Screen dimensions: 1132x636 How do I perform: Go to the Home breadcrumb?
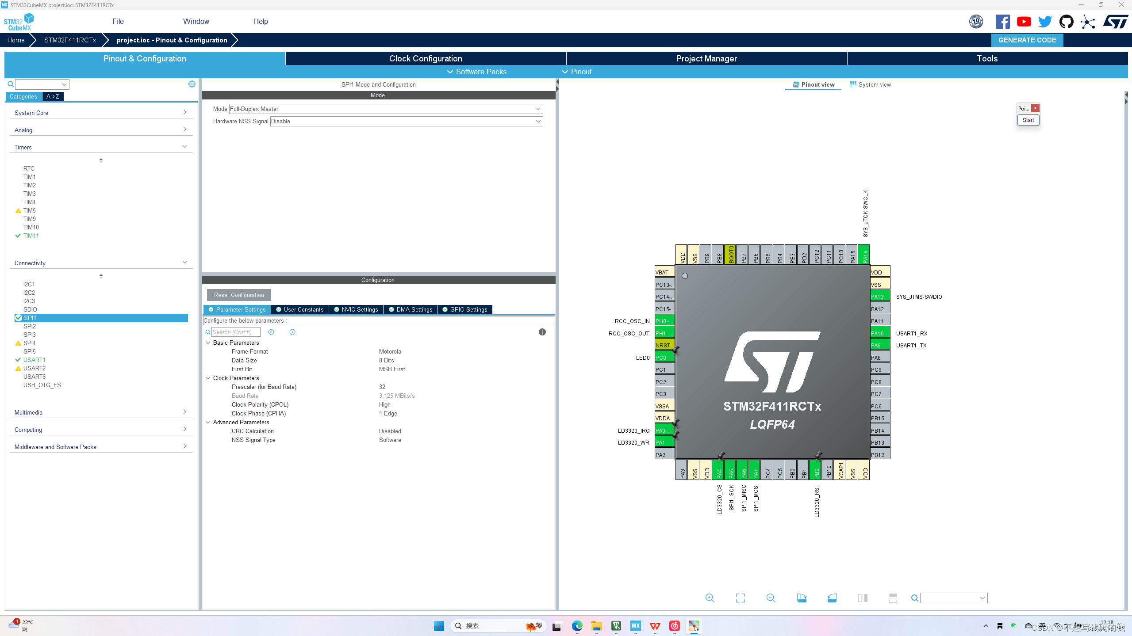[x=16, y=40]
